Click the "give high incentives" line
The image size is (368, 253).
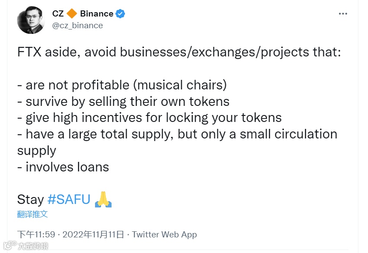(x=149, y=118)
